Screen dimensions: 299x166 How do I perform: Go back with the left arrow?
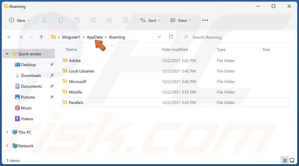[9, 37]
